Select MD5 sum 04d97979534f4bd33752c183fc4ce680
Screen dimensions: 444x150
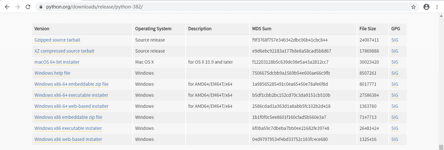(x=290, y=139)
